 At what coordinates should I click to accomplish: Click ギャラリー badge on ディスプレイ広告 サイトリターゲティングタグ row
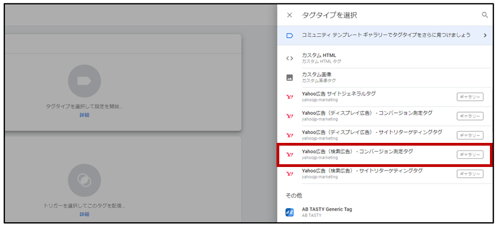tap(470, 135)
